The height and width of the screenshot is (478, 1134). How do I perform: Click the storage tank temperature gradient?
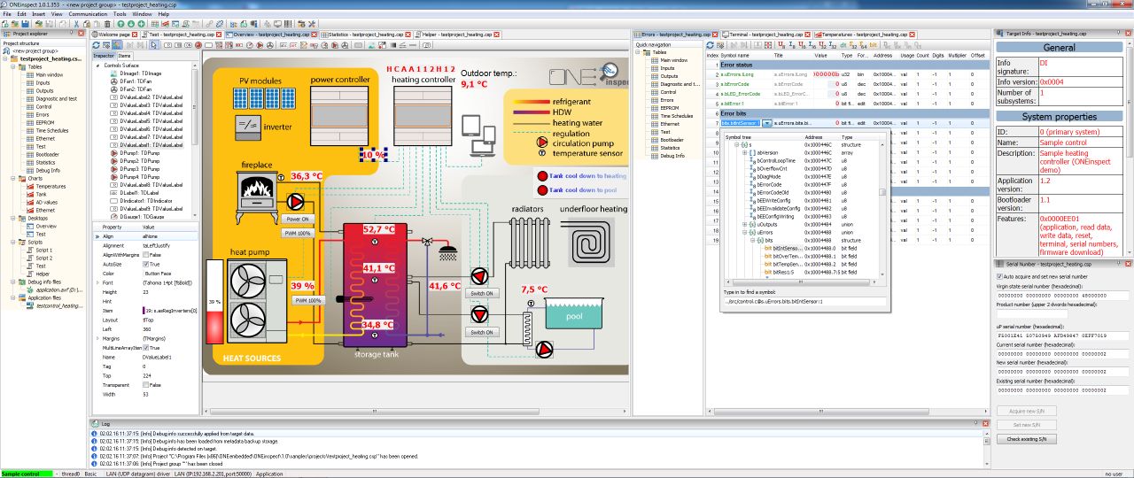pyautogui.click(x=375, y=285)
